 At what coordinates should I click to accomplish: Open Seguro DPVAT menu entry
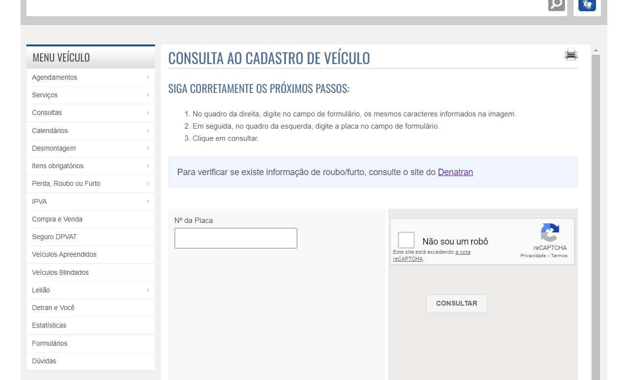pyautogui.click(x=54, y=237)
